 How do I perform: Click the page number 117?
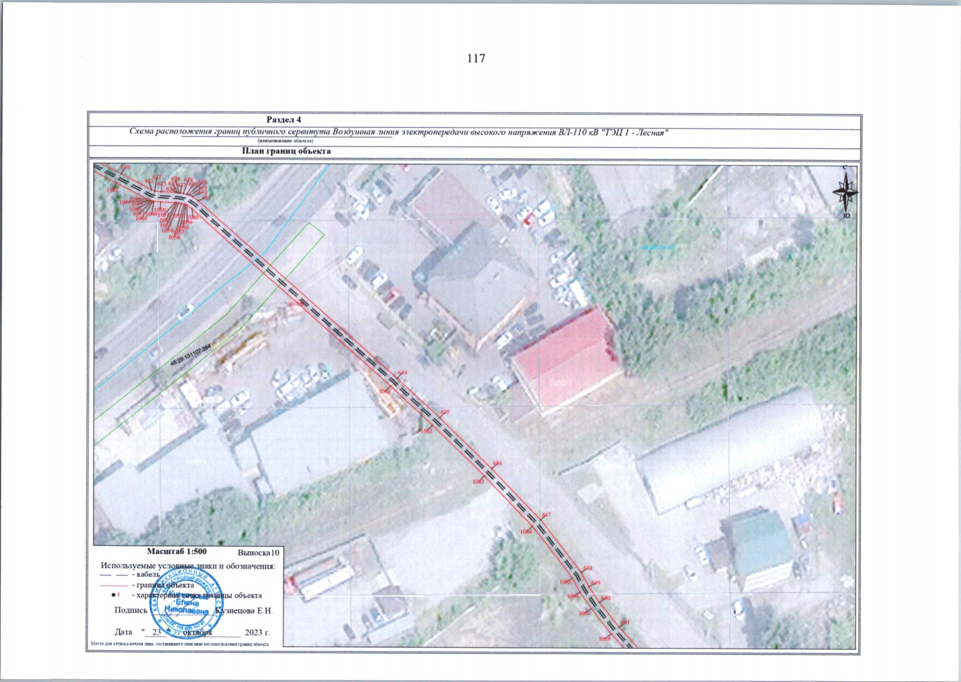476,59
